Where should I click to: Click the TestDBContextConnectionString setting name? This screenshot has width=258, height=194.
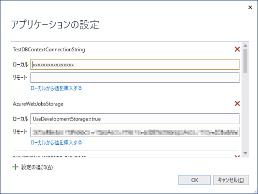[49, 50]
